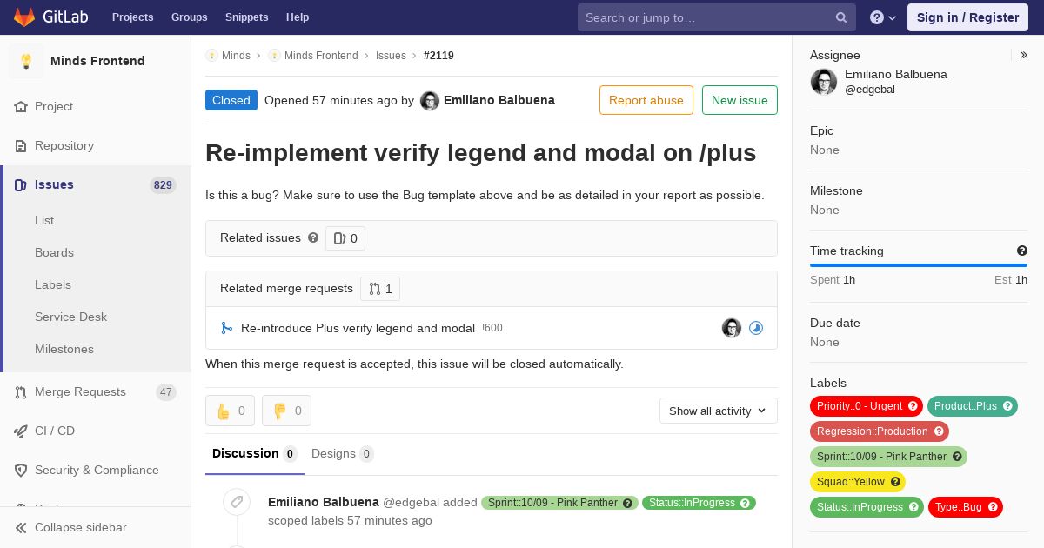The height and width of the screenshot is (548, 1044).
Task: Open the help question-mark menu
Action: click(883, 17)
